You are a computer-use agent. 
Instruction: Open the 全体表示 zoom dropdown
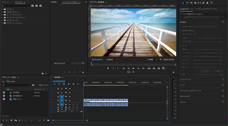(112, 59)
